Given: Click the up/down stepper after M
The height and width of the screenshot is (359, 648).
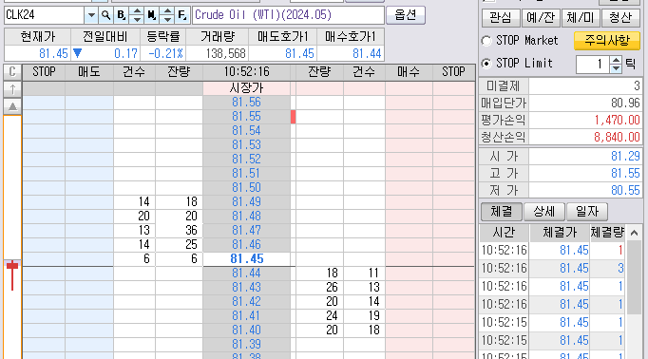Looking at the screenshot, I should [x=167, y=15].
